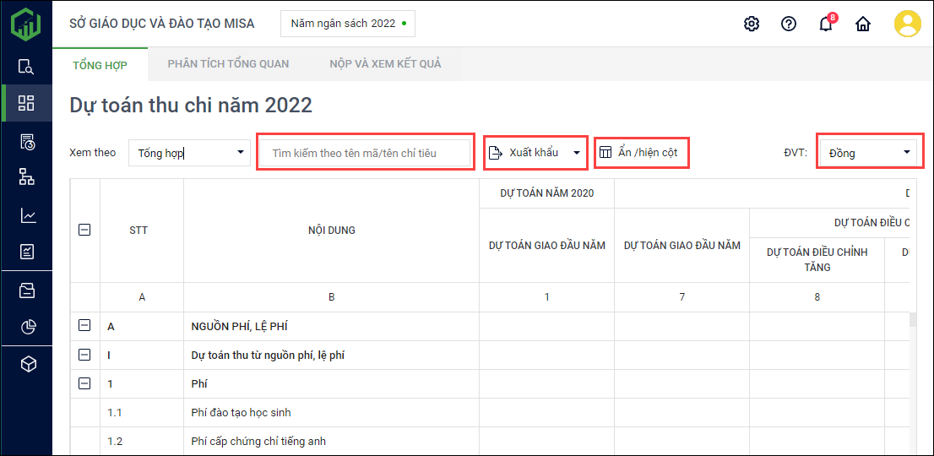Go to the home icon

point(863,24)
